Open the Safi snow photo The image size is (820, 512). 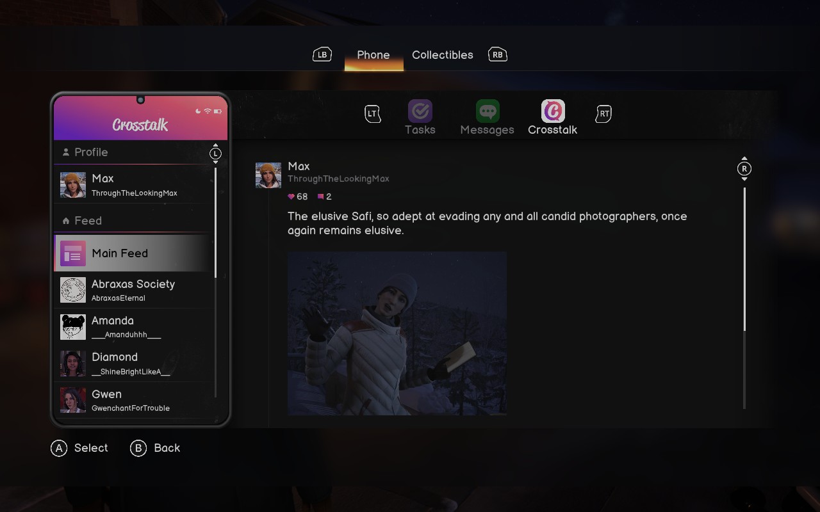pyautogui.click(x=397, y=333)
